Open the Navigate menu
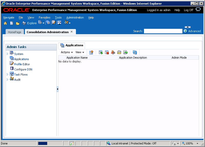This screenshot has height=147, width=205. pos(9,17)
